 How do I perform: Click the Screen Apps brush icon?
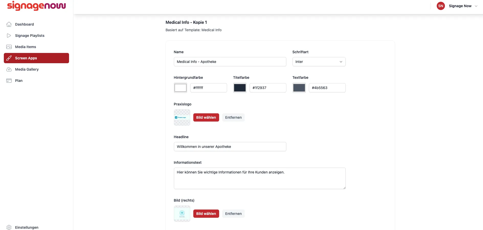point(9,58)
